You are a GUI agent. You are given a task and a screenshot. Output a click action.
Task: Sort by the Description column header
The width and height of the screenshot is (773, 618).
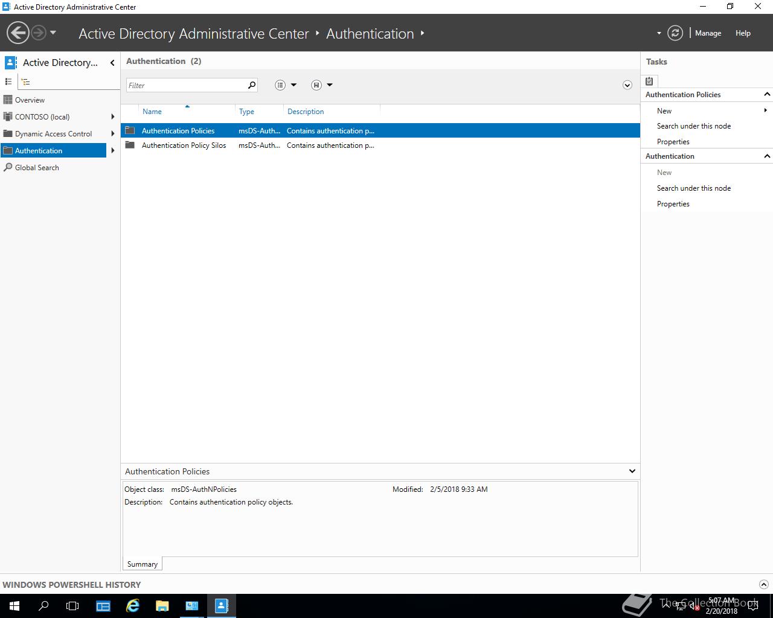pyautogui.click(x=332, y=112)
